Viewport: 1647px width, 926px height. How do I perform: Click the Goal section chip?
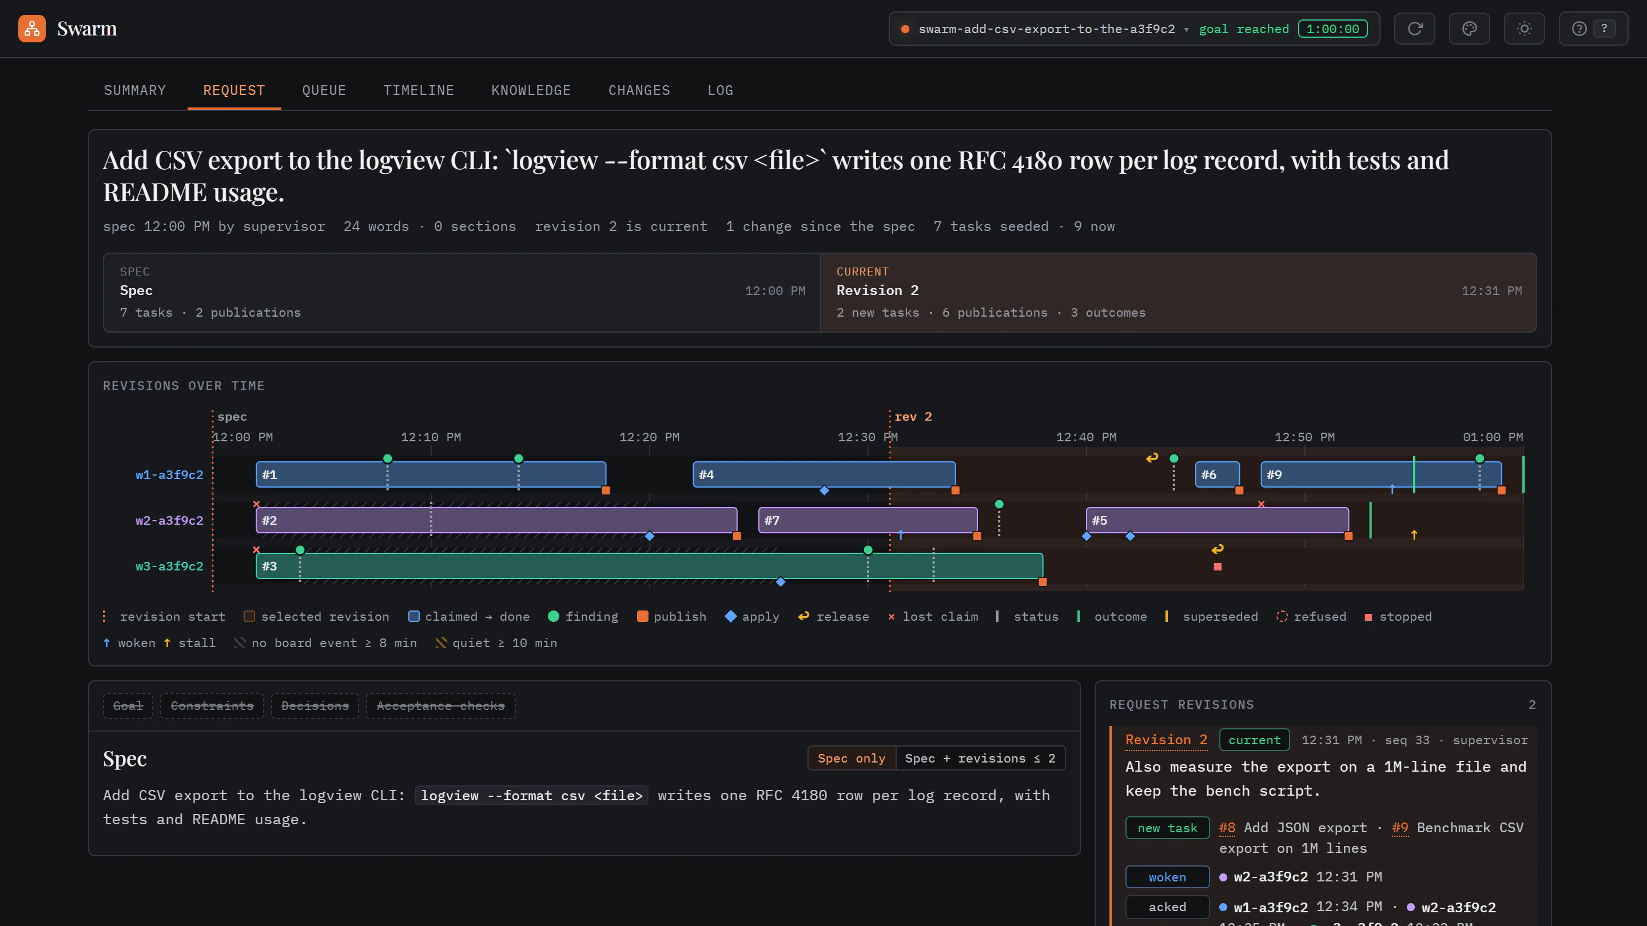coord(128,706)
